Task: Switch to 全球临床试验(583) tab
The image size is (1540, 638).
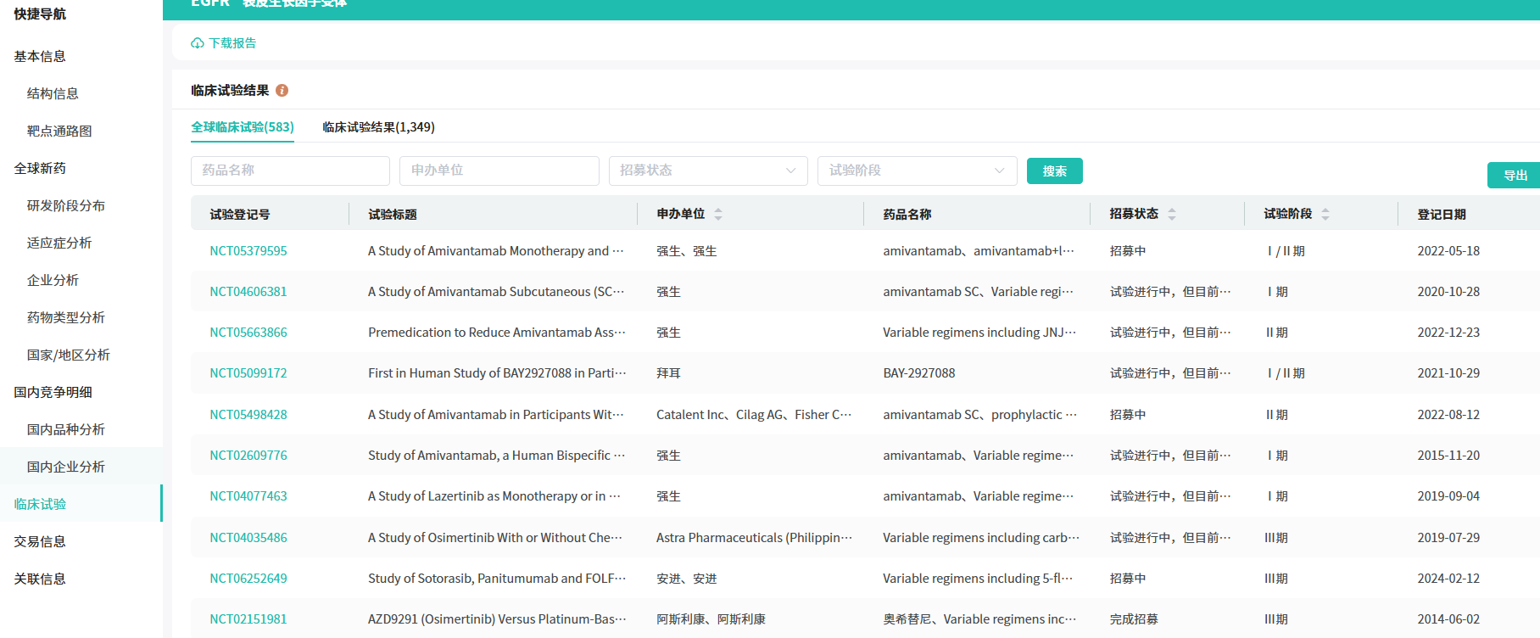Action: (243, 127)
